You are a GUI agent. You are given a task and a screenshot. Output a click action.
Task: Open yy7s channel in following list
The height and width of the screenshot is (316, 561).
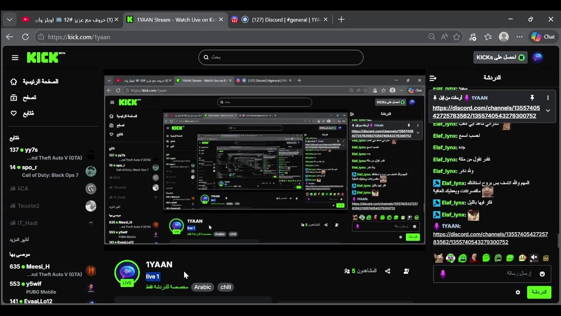click(53, 154)
